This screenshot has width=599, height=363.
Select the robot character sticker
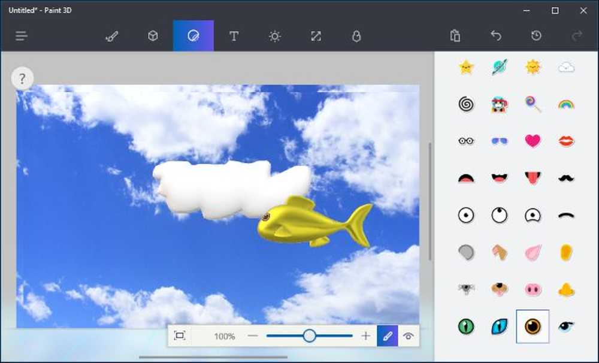coord(500,104)
